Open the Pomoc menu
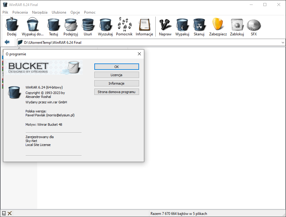 click(90, 12)
